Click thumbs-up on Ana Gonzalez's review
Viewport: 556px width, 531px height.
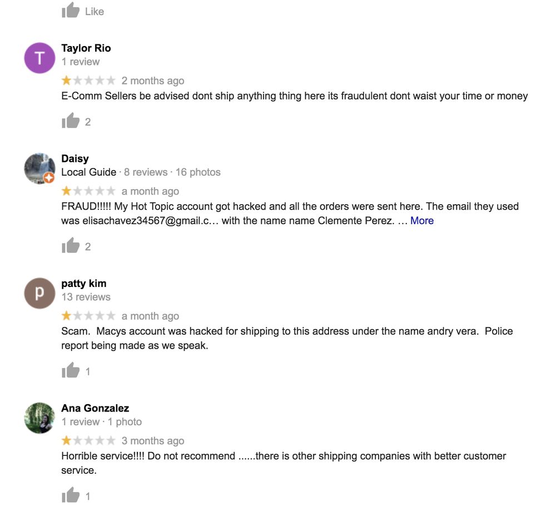click(71, 495)
